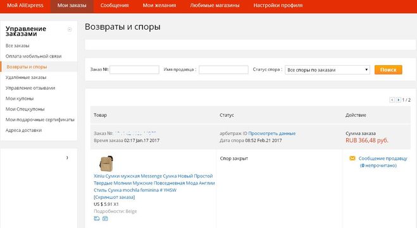Click the first icon under Подробности Beige
This screenshot has width=417, height=228.
pos(97,219)
